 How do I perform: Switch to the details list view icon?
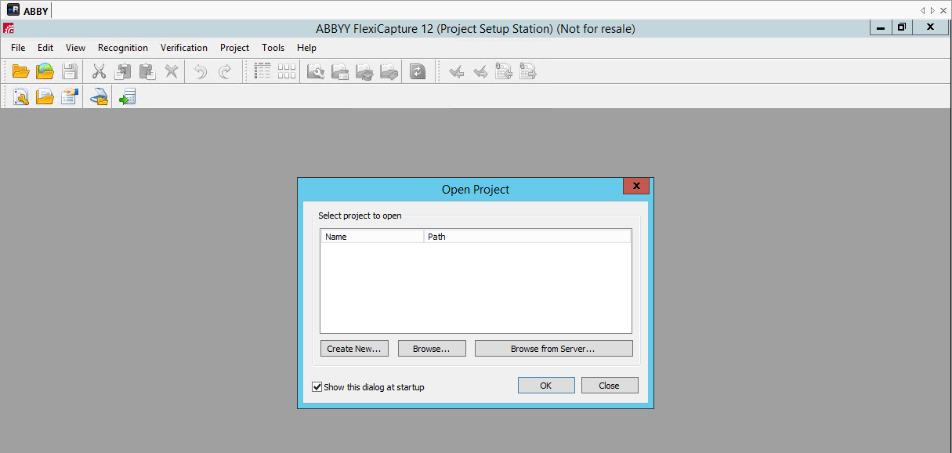[x=262, y=72]
